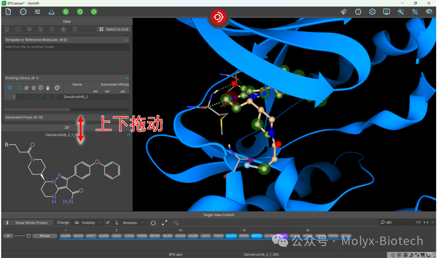Click the color palette column header icon
The height and width of the screenshot is (258, 437).
[x=57, y=88]
